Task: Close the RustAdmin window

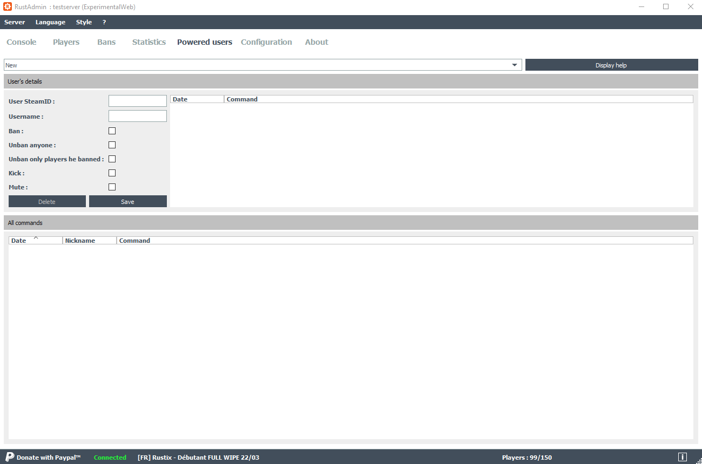Action: coord(690,7)
